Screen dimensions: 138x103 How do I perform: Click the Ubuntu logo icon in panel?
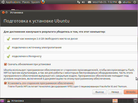tap(3, 2)
